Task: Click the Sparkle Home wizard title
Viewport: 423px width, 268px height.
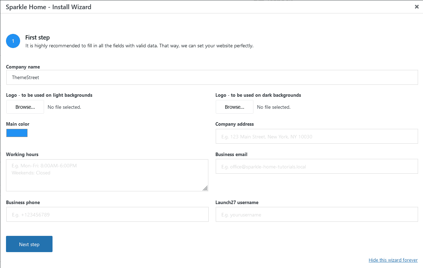Action: point(48,7)
